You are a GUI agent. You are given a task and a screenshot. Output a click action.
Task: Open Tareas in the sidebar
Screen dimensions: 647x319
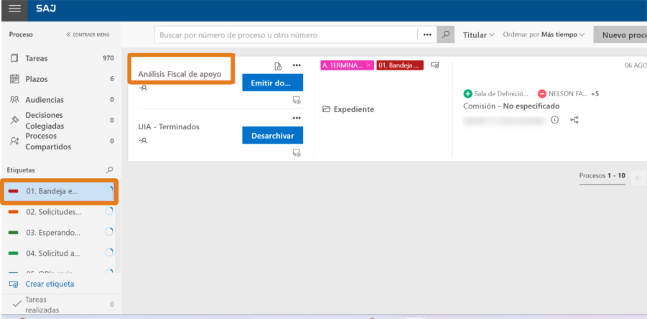pyautogui.click(x=36, y=58)
